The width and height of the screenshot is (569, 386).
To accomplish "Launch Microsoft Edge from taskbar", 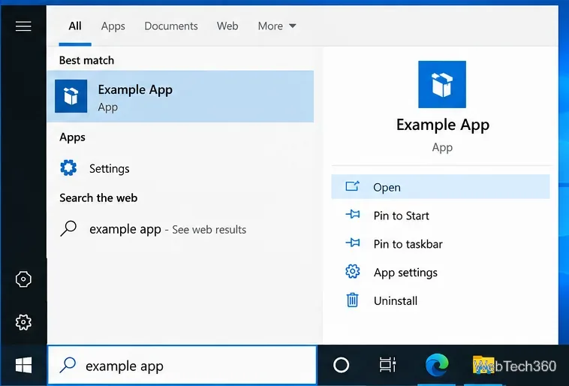I will (437, 365).
